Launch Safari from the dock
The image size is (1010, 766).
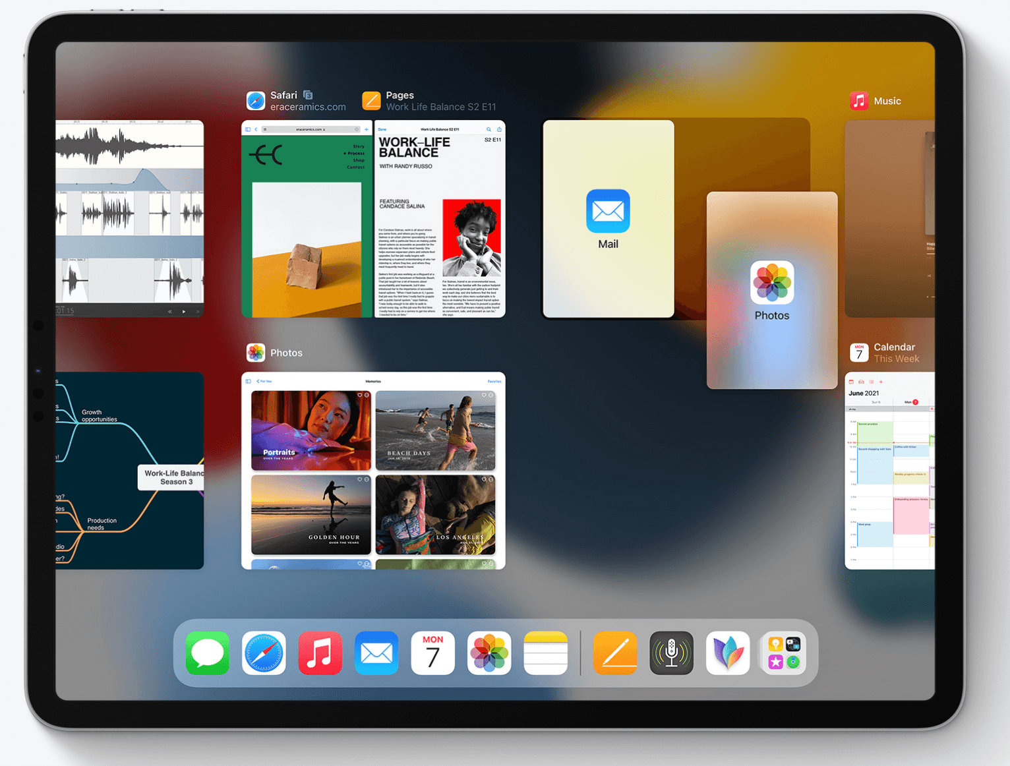click(264, 653)
